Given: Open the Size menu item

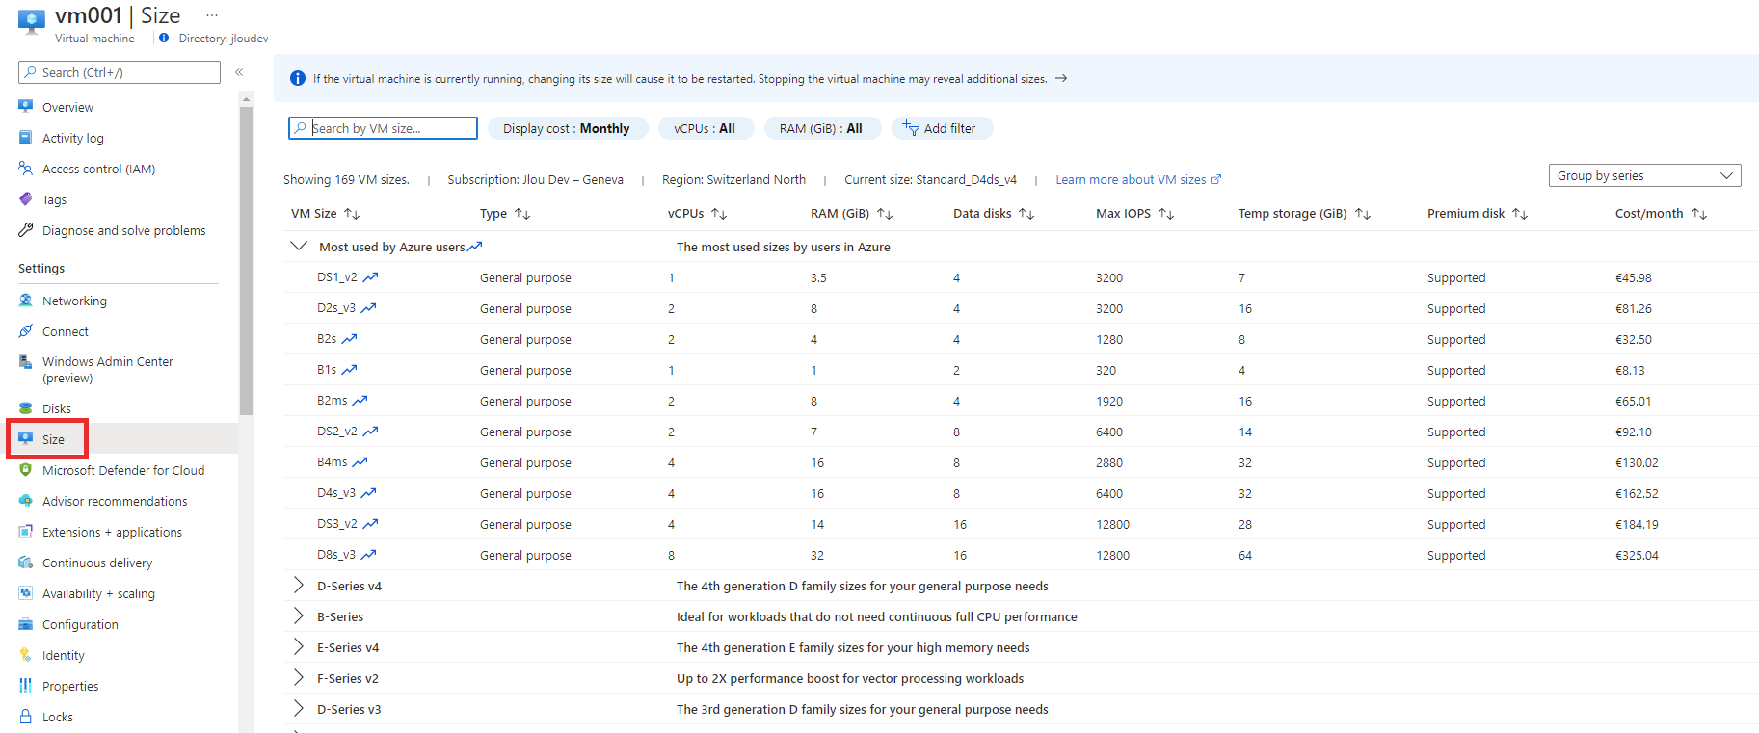Looking at the screenshot, I should tap(120, 439).
